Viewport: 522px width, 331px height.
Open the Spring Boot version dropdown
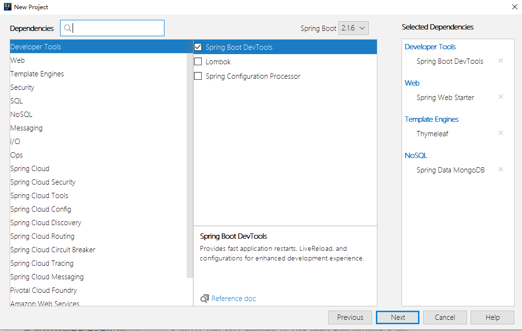pos(354,28)
